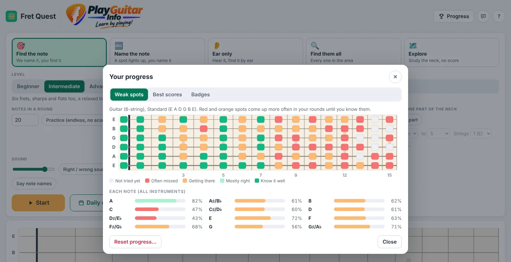Open the fret range dropdown showing 5
This screenshot has width=511, height=262.
439,133
